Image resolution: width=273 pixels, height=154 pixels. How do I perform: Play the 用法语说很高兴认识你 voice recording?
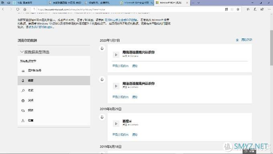click(x=116, y=86)
